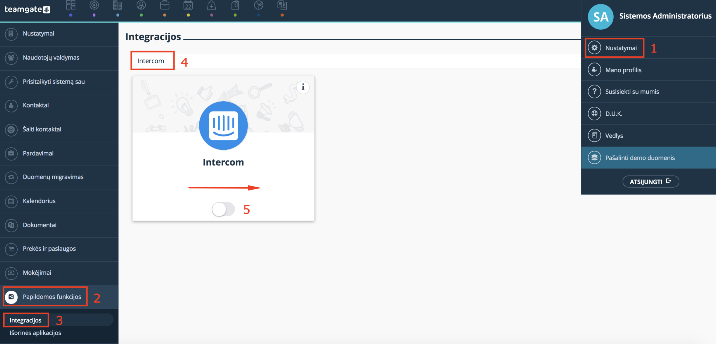Open Šalti kontaktai sidebar item

click(x=59, y=130)
